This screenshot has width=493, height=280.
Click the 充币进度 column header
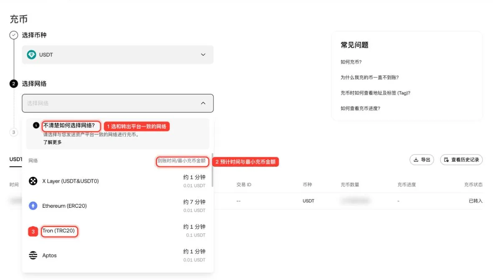click(x=407, y=185)
